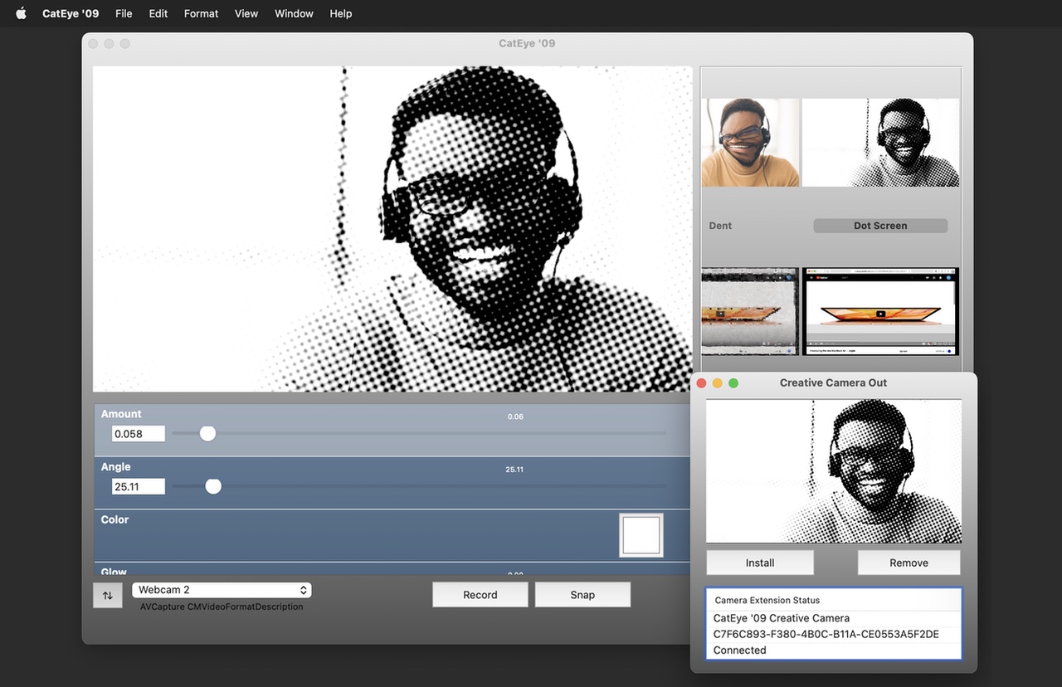Click the Angle value input field

(x=139, y=487)
